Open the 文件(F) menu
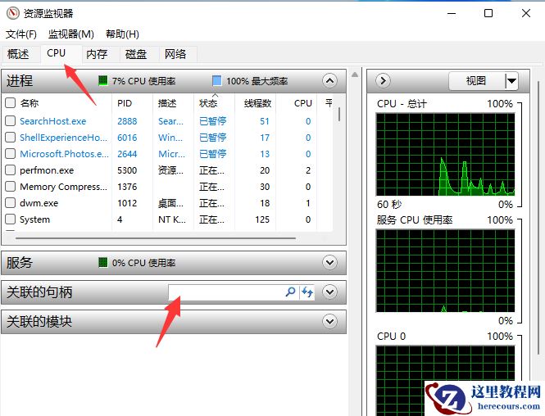Viewport: 545px width, 416px height. (x=20, y=34)
